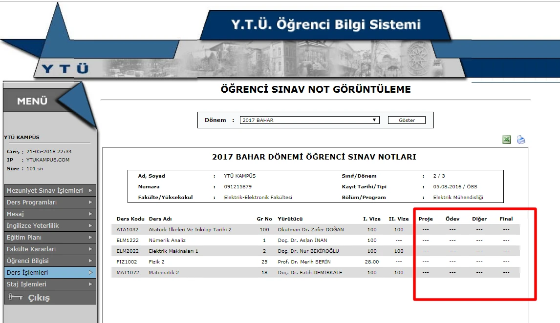
Task: Open the Eğitim Planı menu
Action: click(24, 238)
